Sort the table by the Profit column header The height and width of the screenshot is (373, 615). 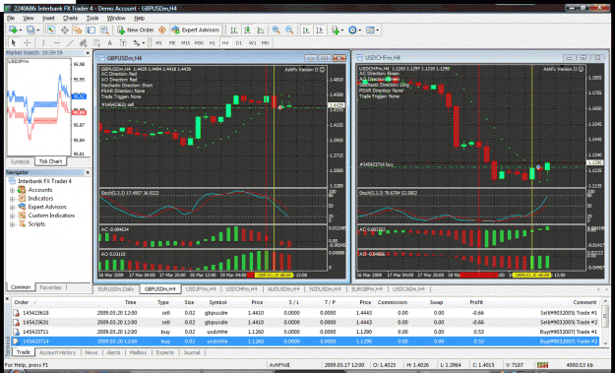(x=476, y=302)
